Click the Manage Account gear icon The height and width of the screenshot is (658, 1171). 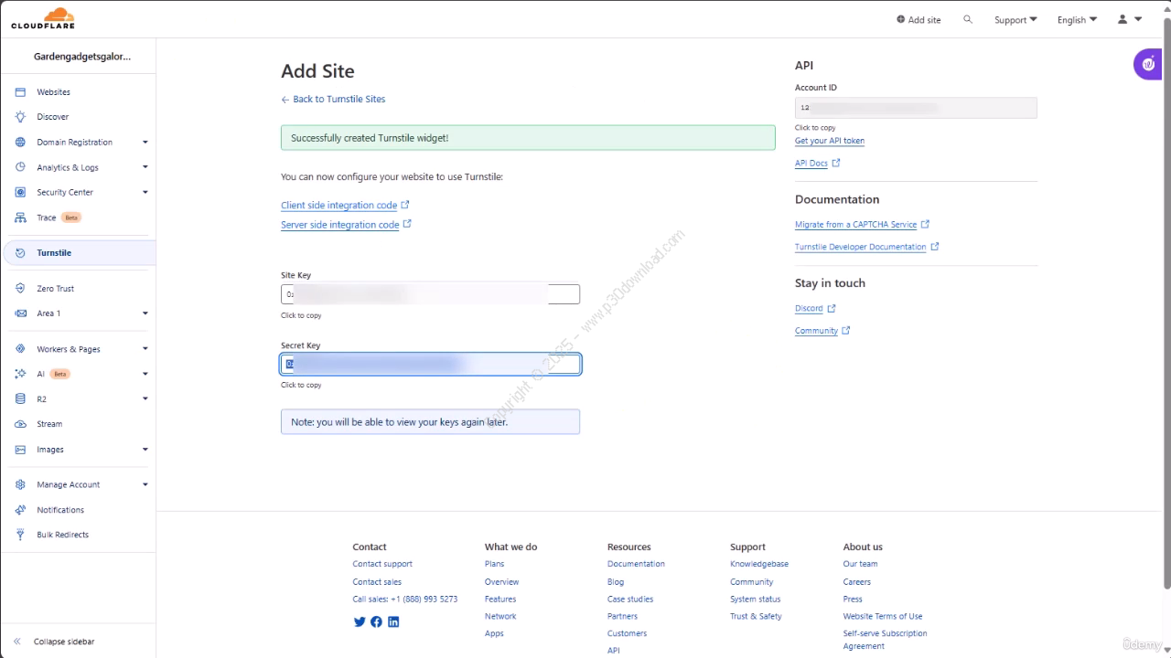20,485
